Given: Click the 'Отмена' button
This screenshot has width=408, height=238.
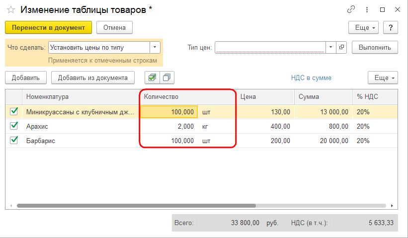Looking at the screenshot, I should pos(114,27).
